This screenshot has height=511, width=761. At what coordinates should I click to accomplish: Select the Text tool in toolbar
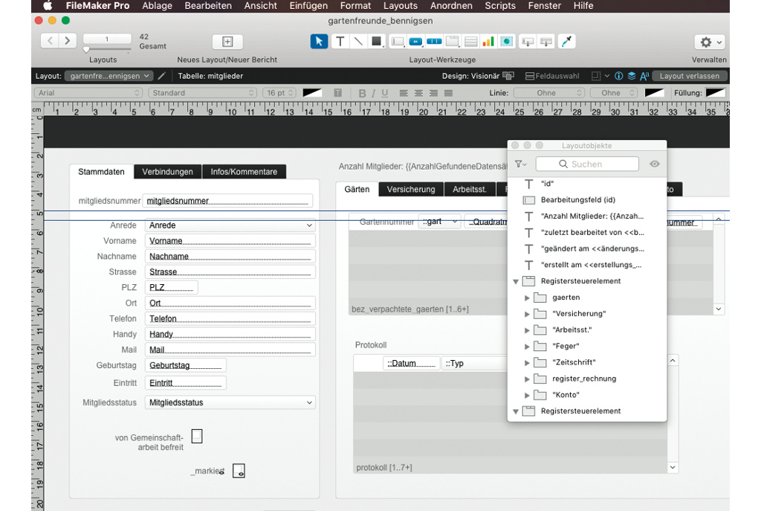[x=340, y=42]
